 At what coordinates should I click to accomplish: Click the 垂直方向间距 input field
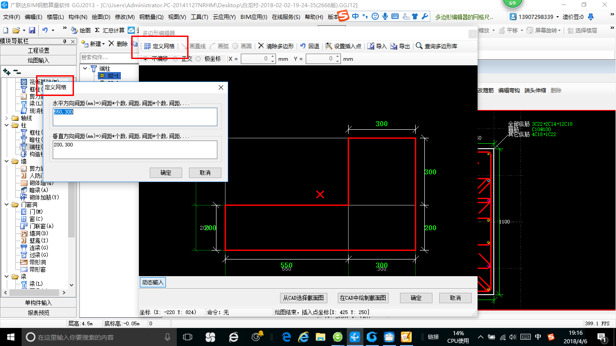coord(135,150)
